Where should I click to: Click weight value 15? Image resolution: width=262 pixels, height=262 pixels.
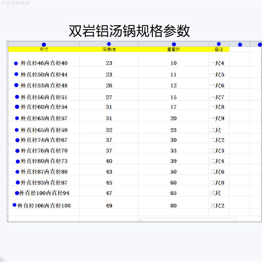click(x=174, y=97)
